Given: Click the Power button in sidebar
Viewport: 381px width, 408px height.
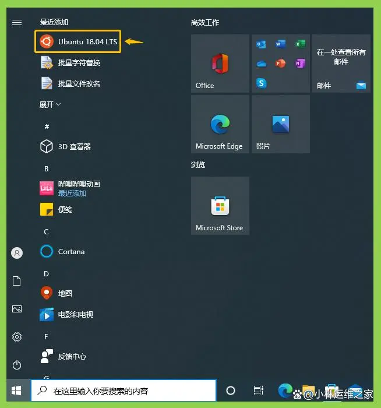Looking at the screenshot, I should (x=17, y=365).
